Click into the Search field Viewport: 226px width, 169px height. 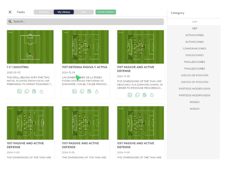coord(85,22)
